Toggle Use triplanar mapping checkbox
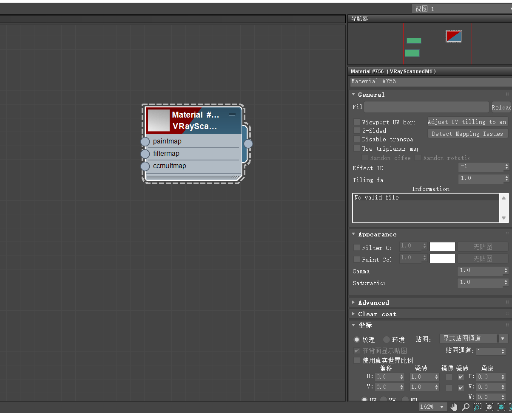 click(x=357, y=149)
